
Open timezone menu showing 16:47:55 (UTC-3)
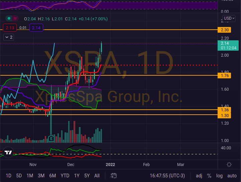pos(167,176)
